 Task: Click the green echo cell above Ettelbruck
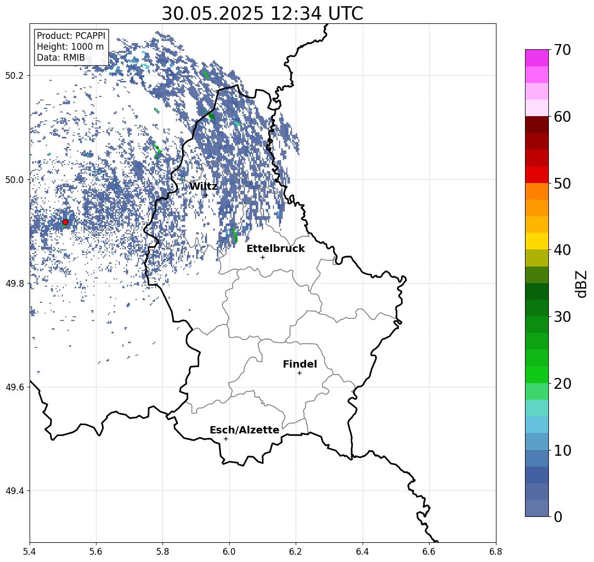[x=234, y=235]
